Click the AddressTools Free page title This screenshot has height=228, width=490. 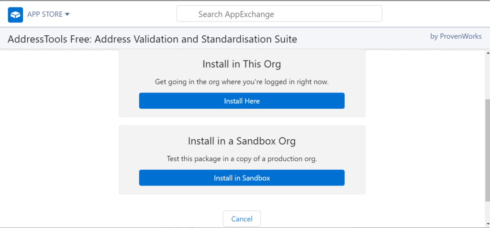click(x=152, y=39)
